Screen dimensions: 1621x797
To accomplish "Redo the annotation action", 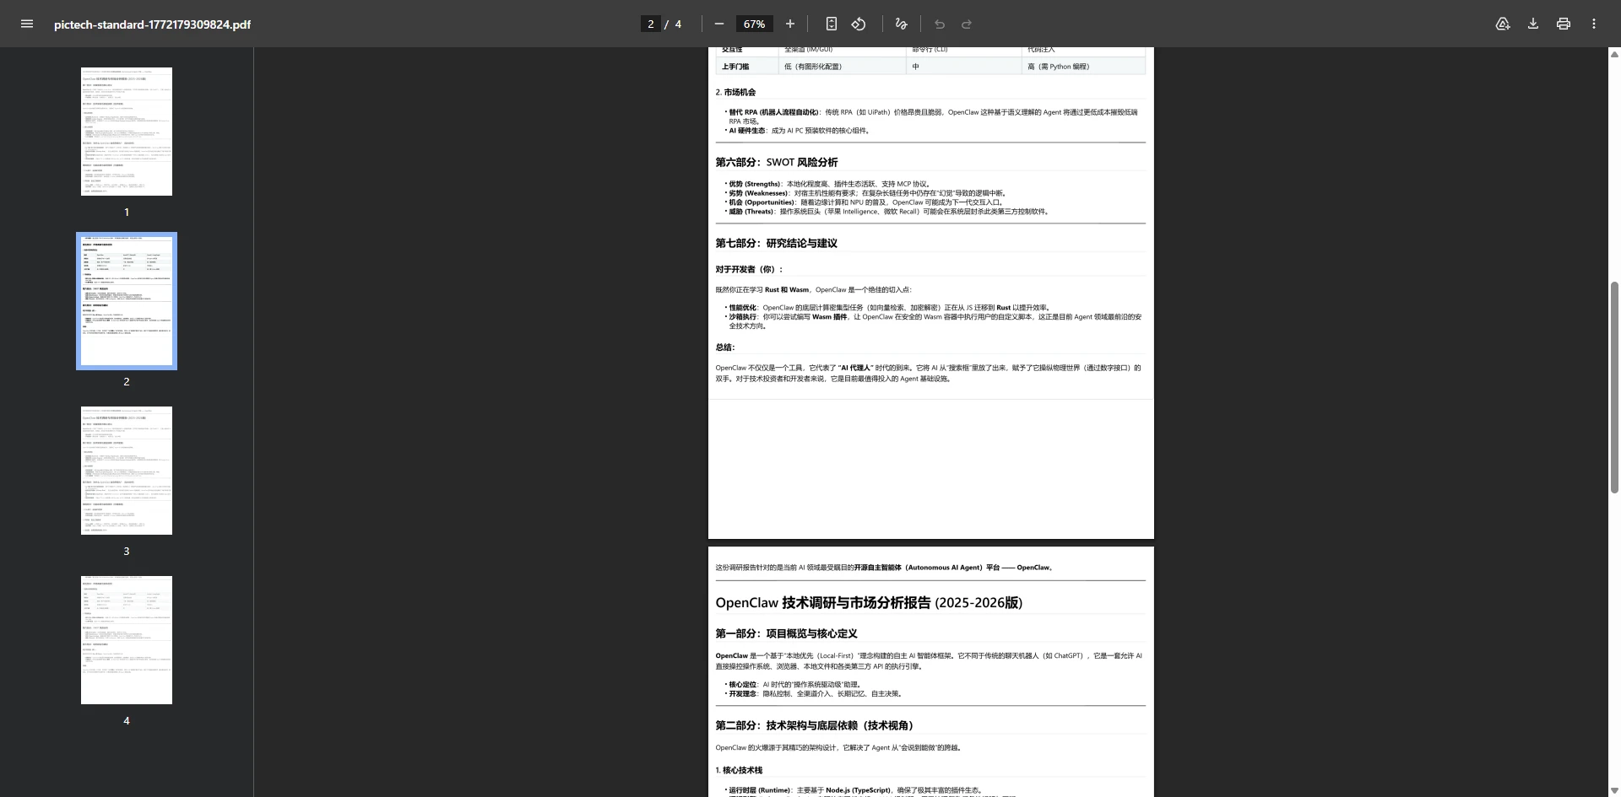I will (x=968, y=24).
